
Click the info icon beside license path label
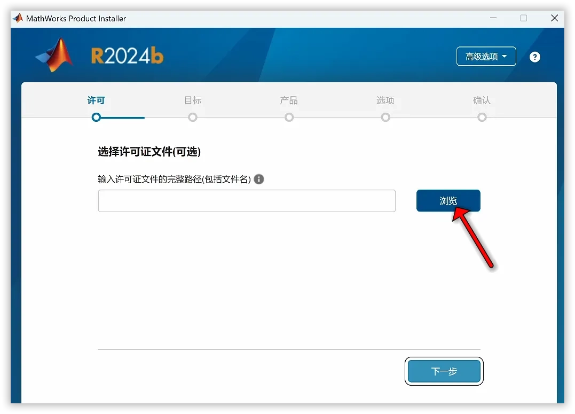tap(258, 179)
